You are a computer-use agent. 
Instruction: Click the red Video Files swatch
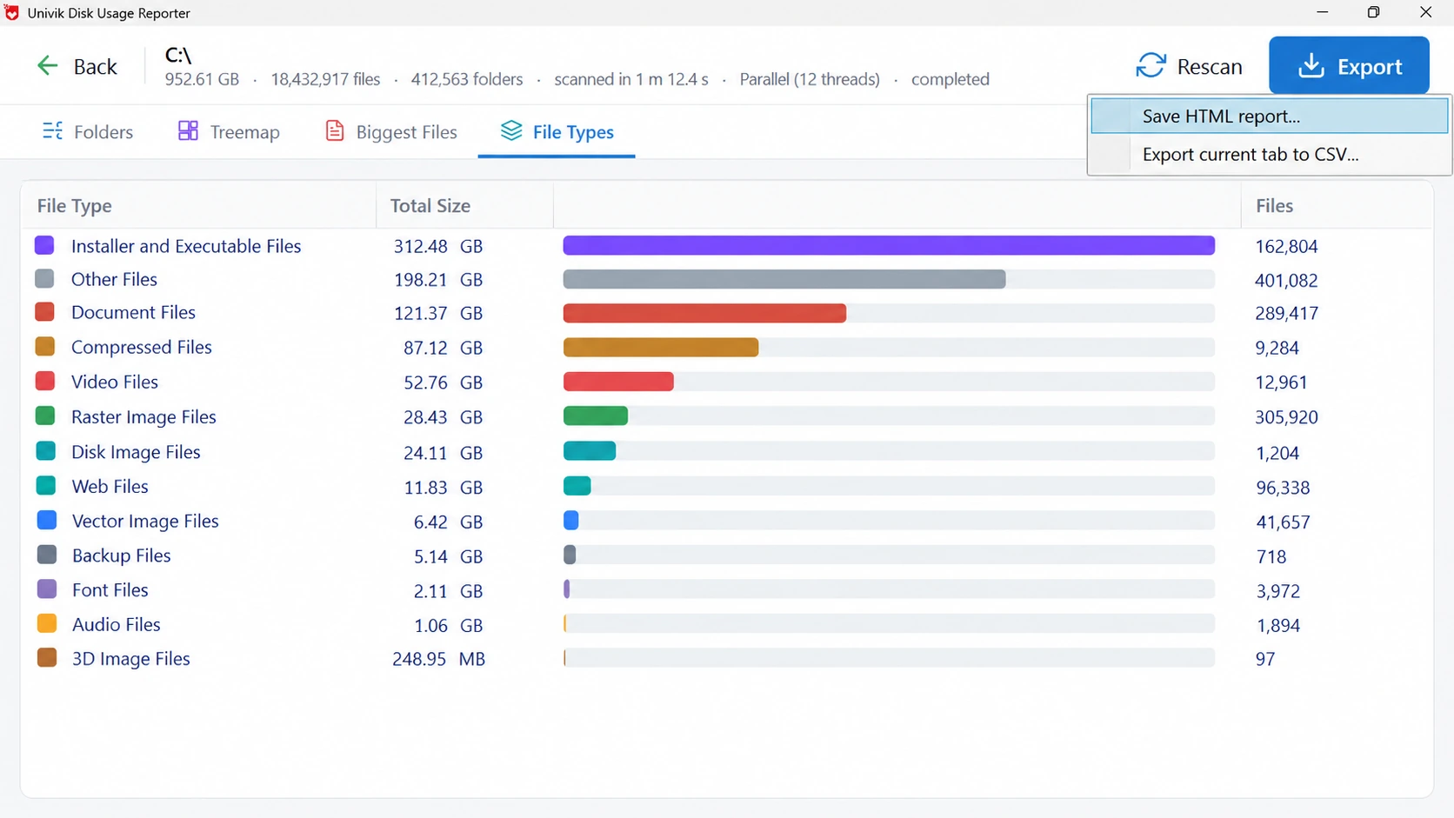pos(44,381)
